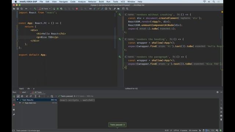Click the red Stop icon in toolbar
235x132 pixels.
[77, 9]
